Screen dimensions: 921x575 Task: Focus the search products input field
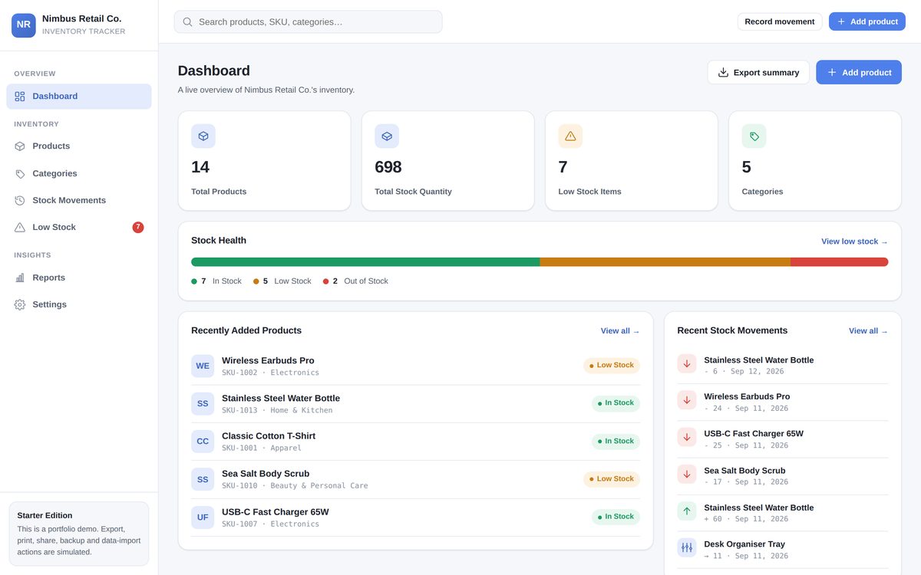tap(308, 21)
